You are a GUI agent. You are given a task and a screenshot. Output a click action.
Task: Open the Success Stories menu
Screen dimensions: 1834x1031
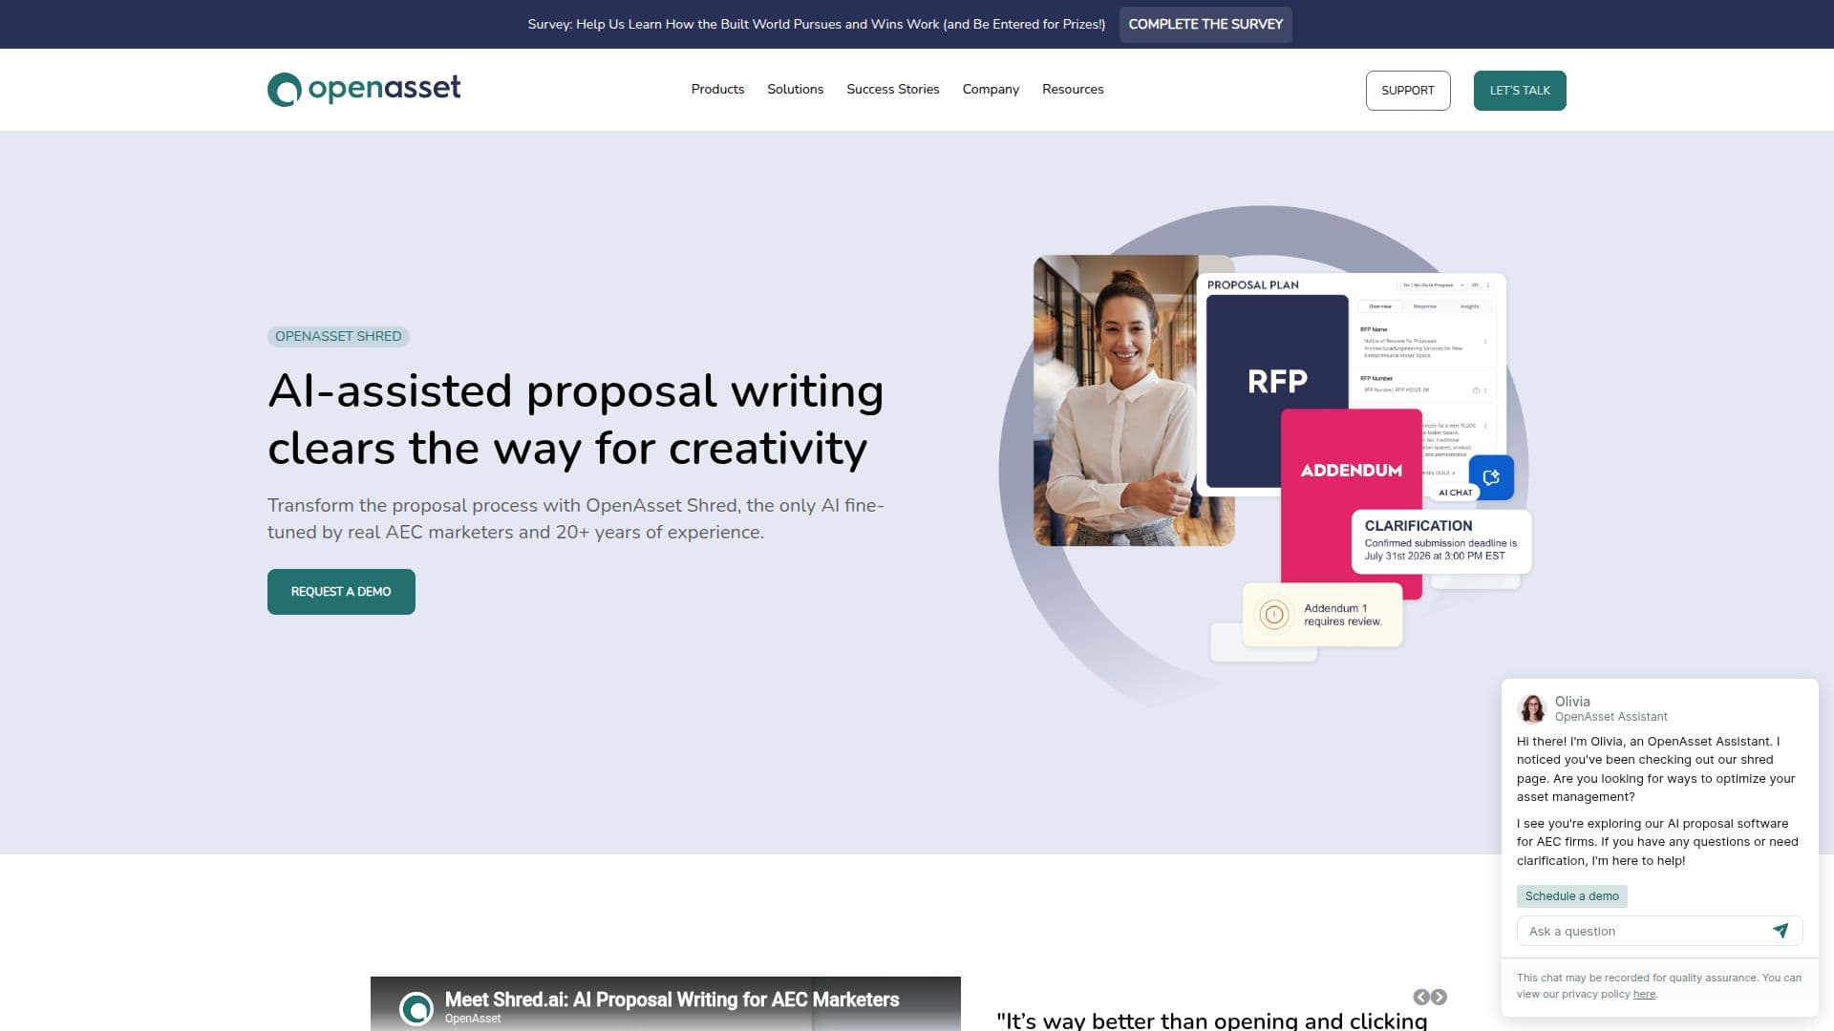pos(892,89)
